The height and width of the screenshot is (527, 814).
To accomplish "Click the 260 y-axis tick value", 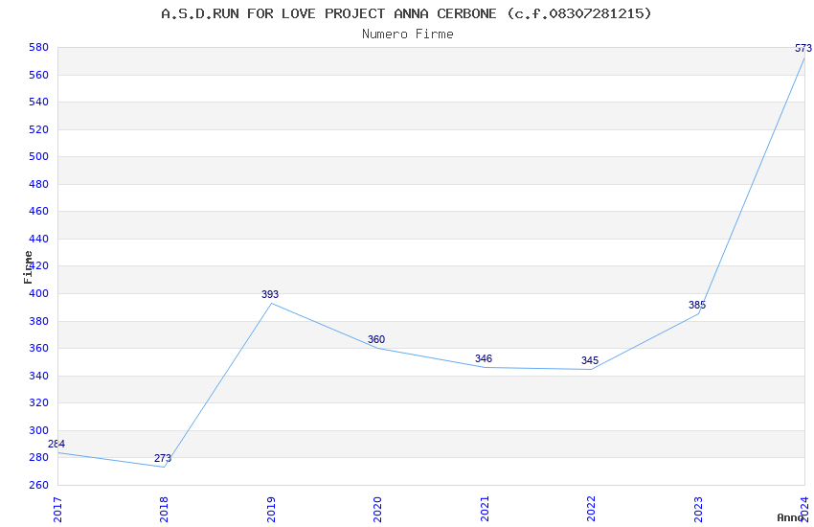I will click(39, 485).
